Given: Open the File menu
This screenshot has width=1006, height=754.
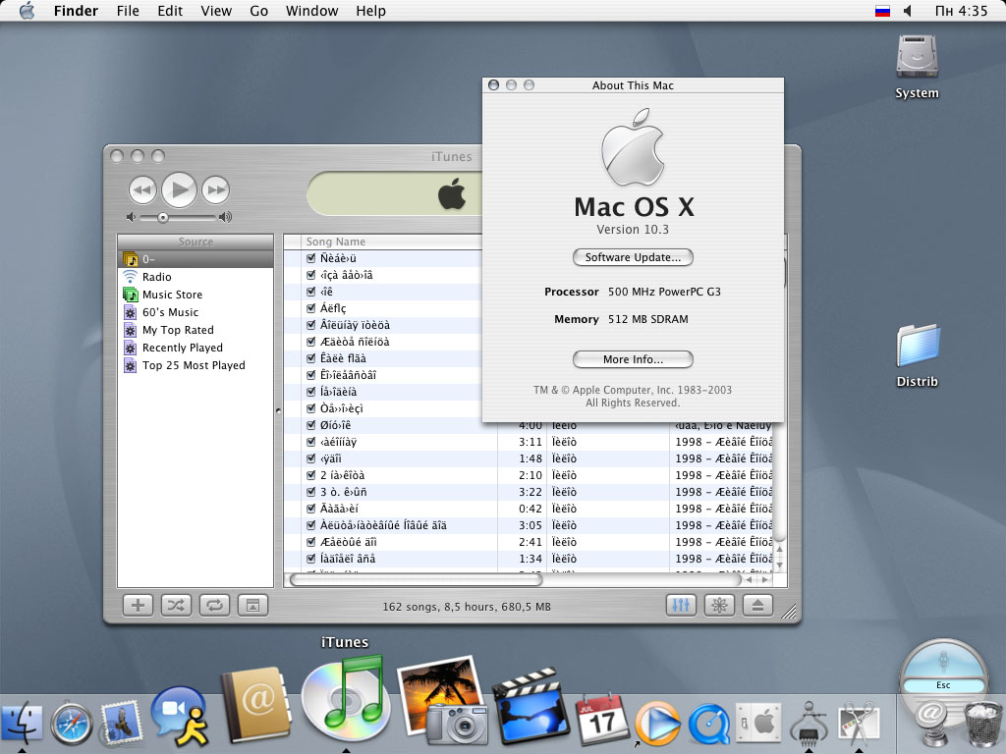Looking at the screenshot, I should [x=128, y=11].
